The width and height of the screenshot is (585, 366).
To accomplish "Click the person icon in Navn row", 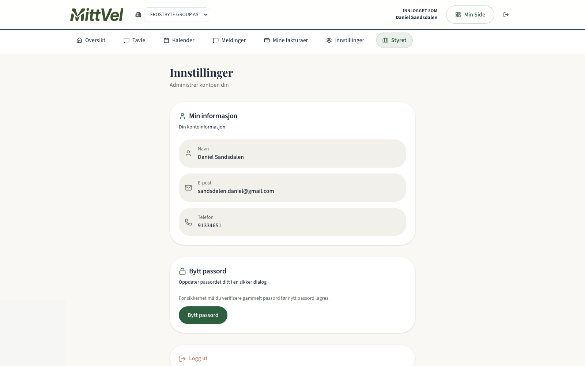I will tap(188, 153).
